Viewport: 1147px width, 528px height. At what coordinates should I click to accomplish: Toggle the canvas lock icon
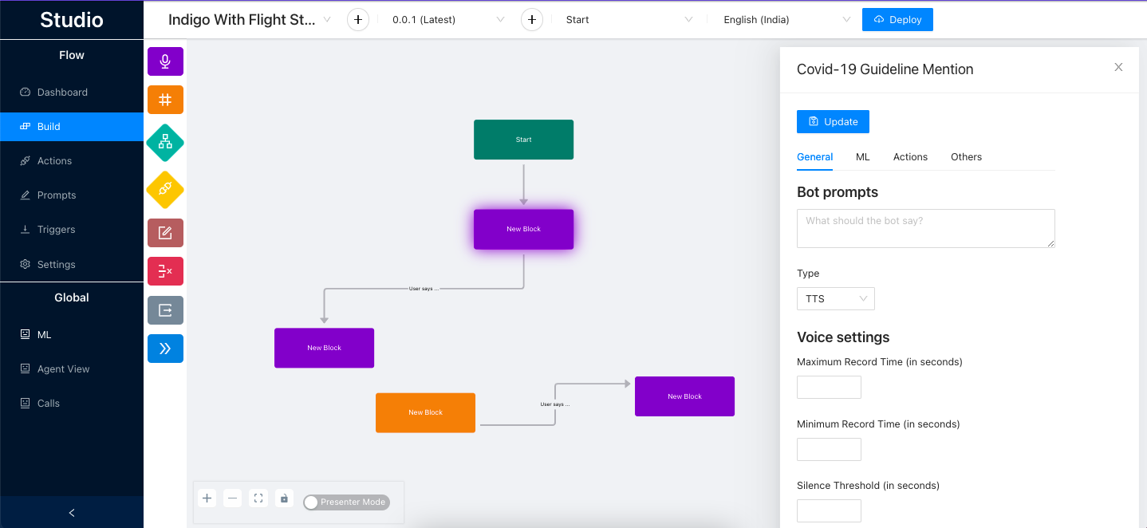click(284, 498)
